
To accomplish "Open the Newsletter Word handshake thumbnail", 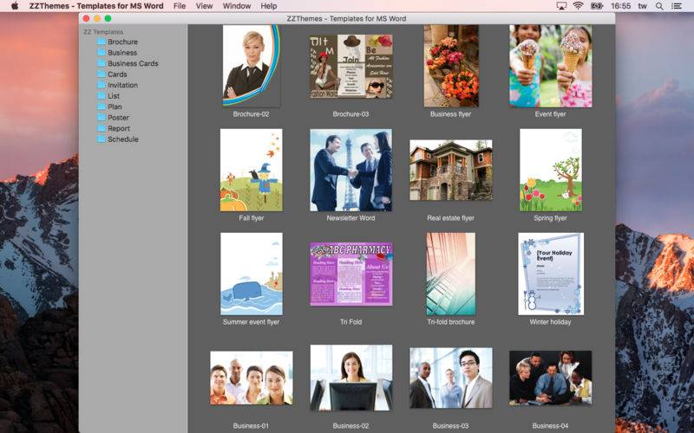I will pos(351,170).
